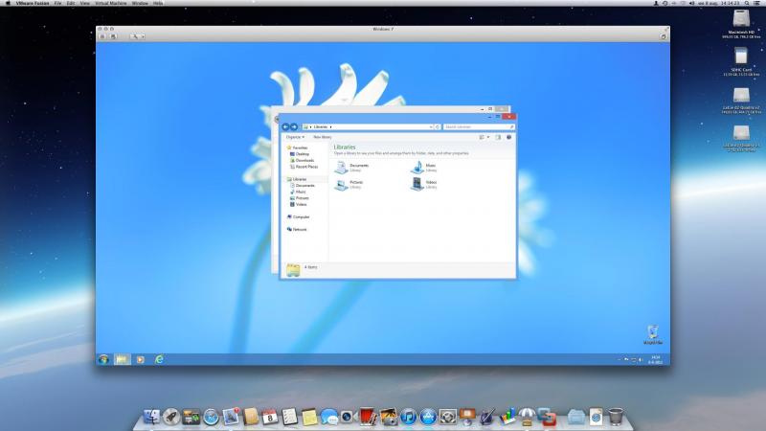Open the view options dropdown arrow
This screenshot has width=766, height=431.
488,137
